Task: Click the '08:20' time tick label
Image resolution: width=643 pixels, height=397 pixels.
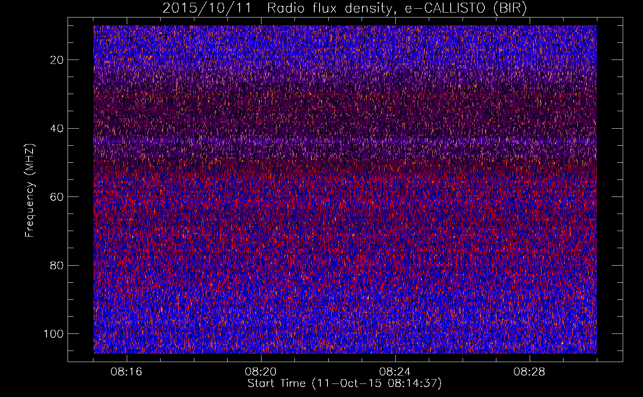Action: [261, 372]
